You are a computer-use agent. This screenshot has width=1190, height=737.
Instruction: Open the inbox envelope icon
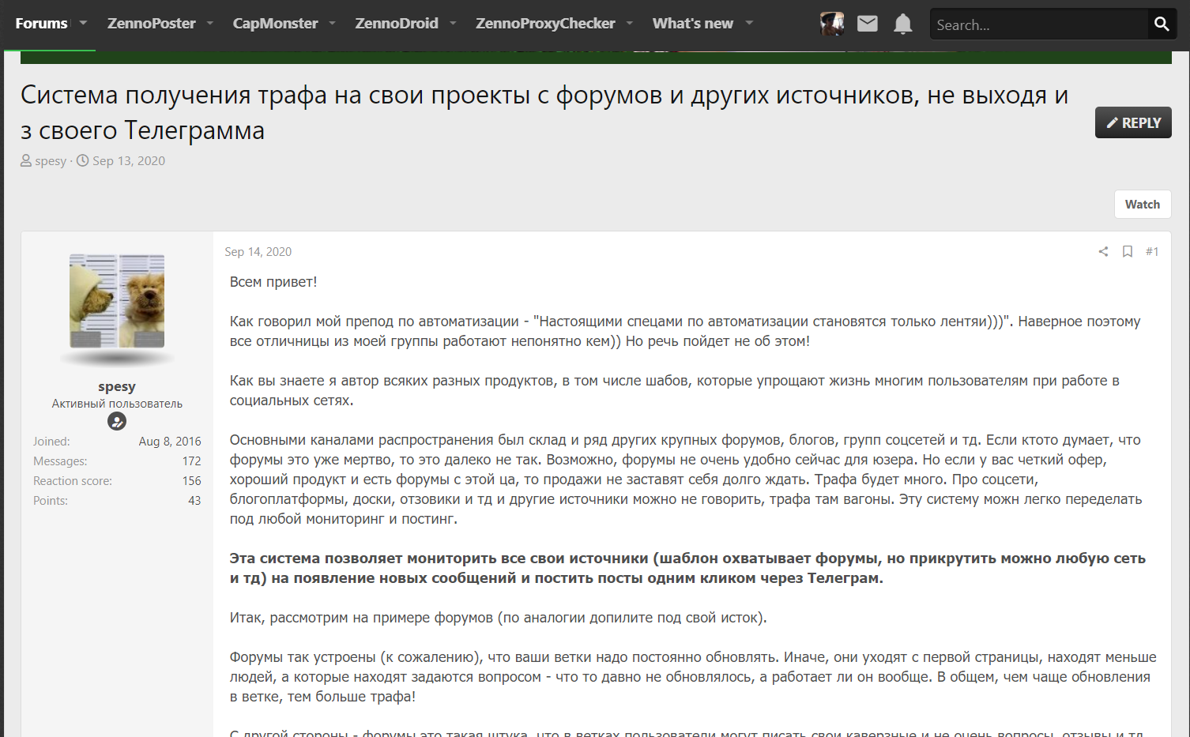(868, 24)
